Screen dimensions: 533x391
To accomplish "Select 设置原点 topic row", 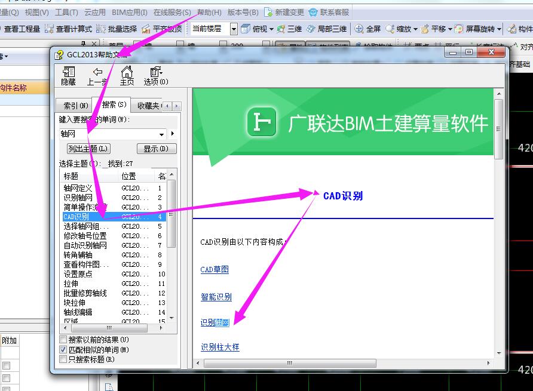I will pos(114,274).
